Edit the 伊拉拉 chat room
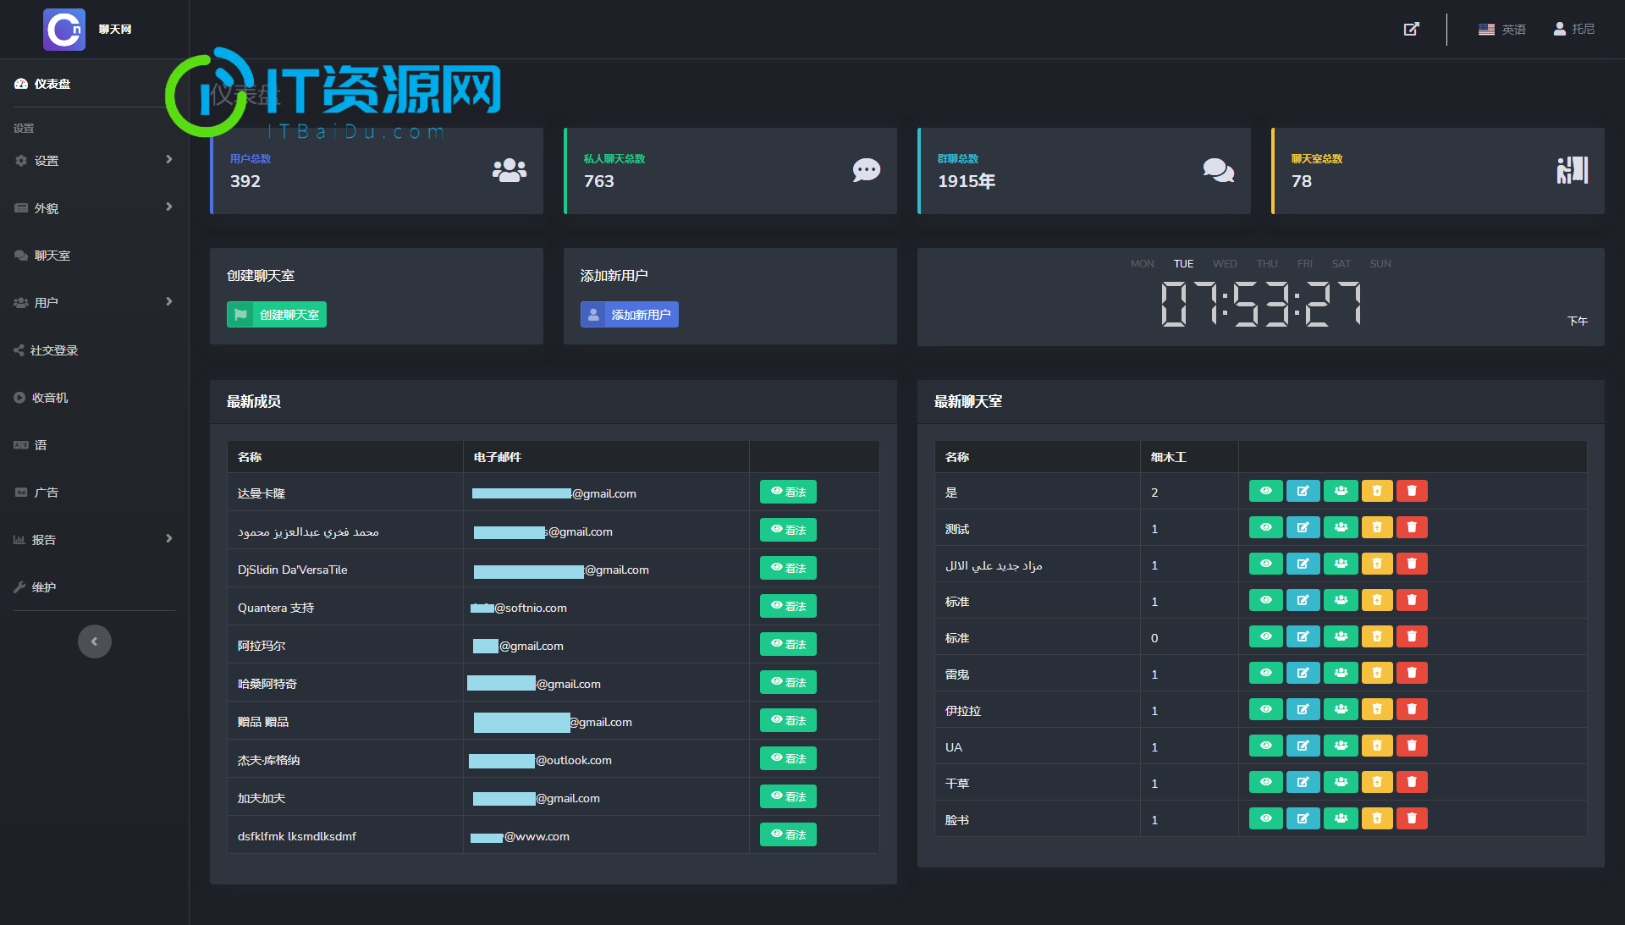This screenshot has height=925, width=1625. [x=1303, y=709]
